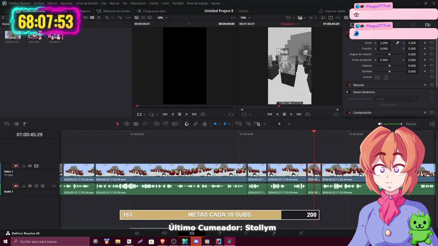Open marker color dropdown arrow
438x246 pixels.
pyautogui.click(x=229, y=124)
